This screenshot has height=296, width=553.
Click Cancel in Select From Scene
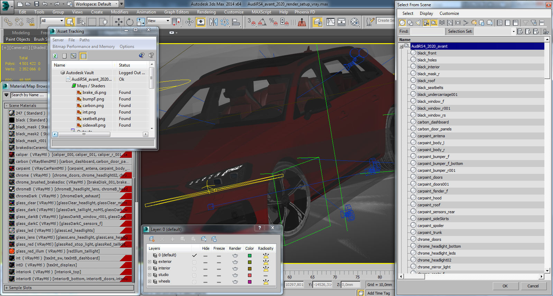click(533, 286)
